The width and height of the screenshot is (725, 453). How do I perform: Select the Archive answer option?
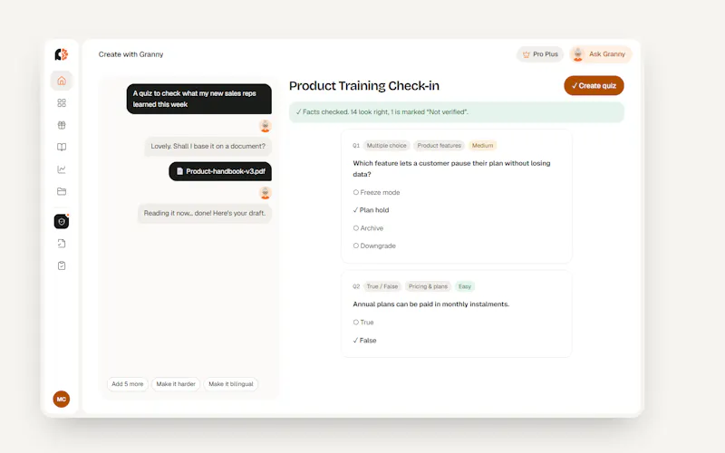tap(368, 228)
